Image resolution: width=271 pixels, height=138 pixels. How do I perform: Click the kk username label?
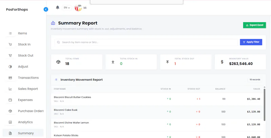(85, 8)
